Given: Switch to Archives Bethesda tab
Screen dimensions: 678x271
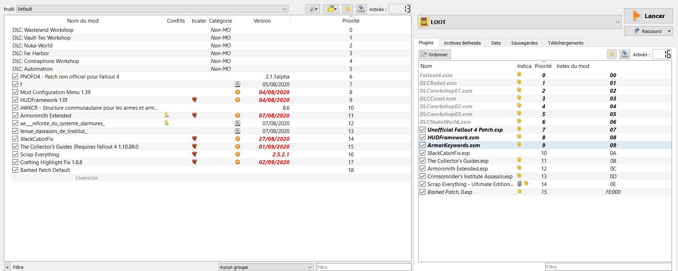Looking at the screenshot, I should (462, 43).
